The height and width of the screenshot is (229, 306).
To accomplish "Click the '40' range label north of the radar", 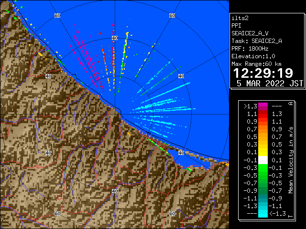I will point(115,38).
